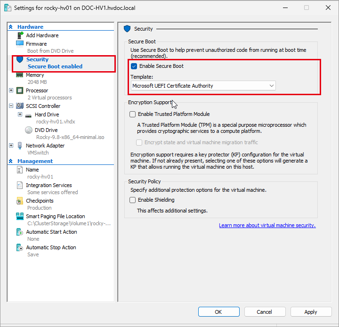Click the Secure Boot enabled status text
Viewport: 339px width, 327px height.
(x=55, y=66)
